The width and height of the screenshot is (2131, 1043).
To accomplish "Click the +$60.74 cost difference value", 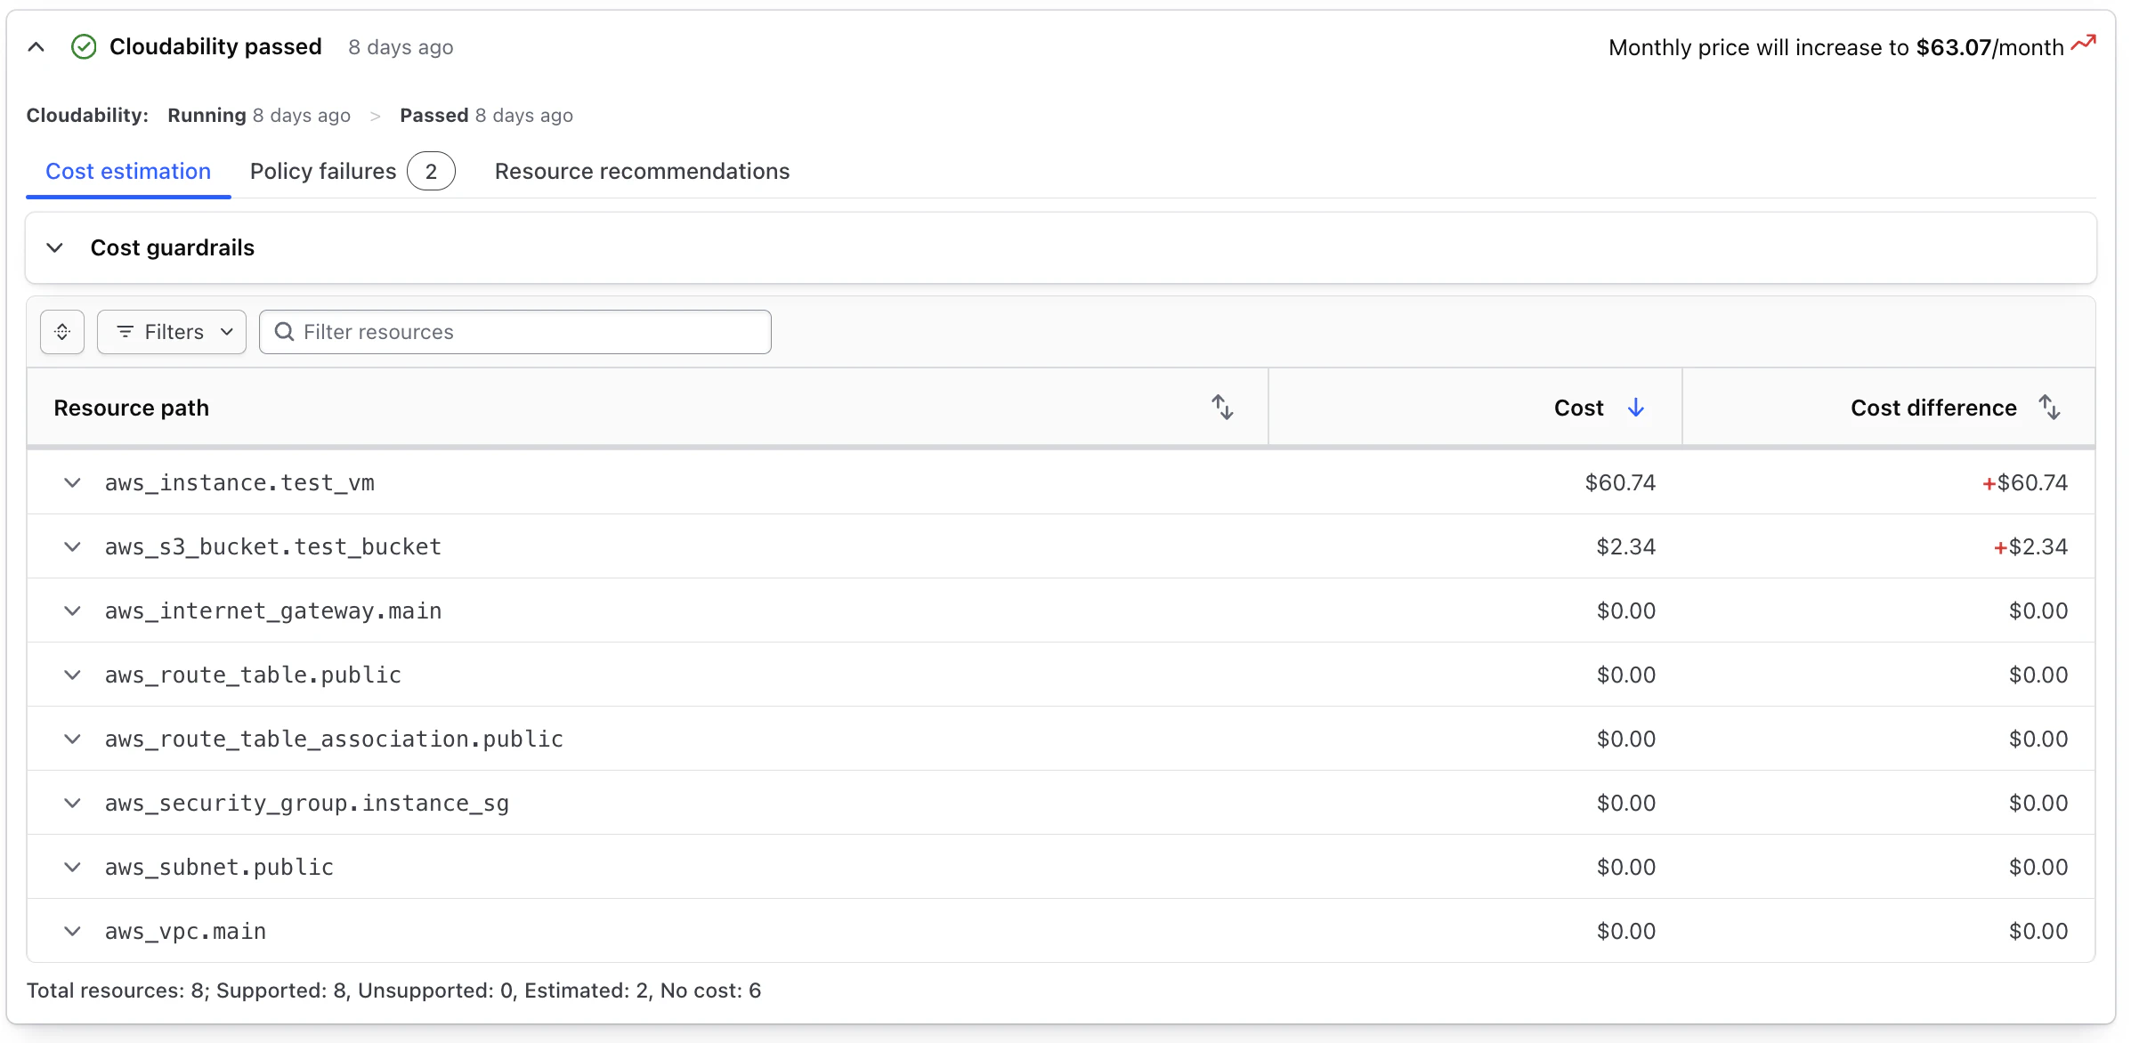I will 2025,482.
